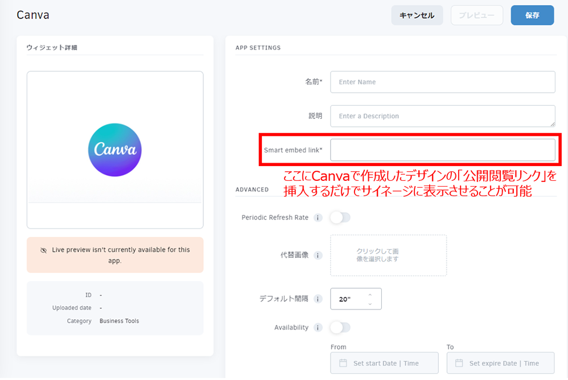Click the calendar icon in To field
Image resolution: width=568 pixels, height=380 pixels.
click(x=459, y=363)
